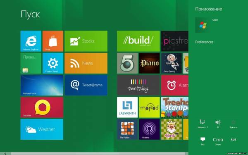Open the Labyrinth game tile
Screen dimensions: 248x155
click(127, 107)
